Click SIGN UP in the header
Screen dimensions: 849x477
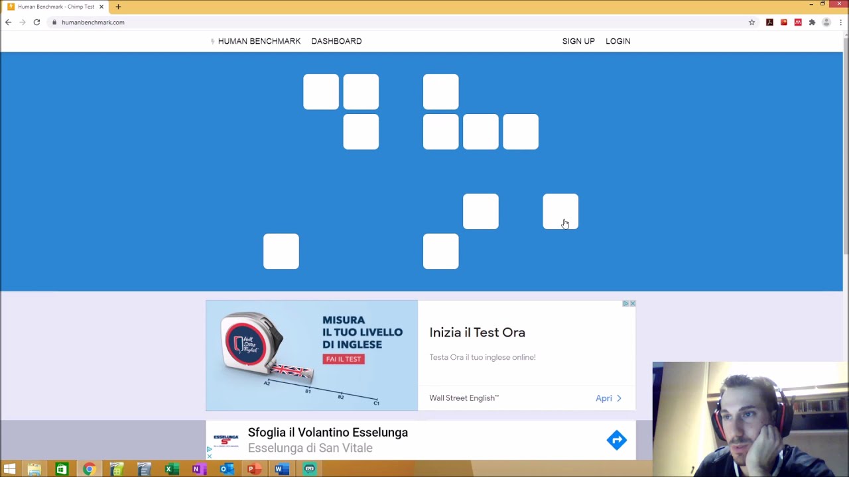coord(578,41)
